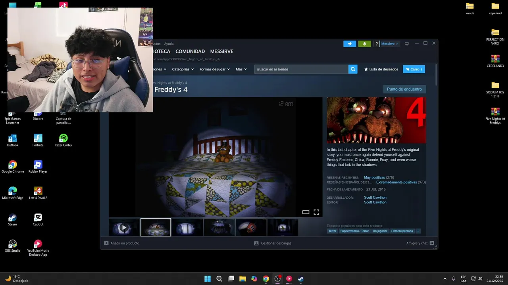
Task: Open Left 4 Dead 2 desktop icon
Action: [38, 193]
